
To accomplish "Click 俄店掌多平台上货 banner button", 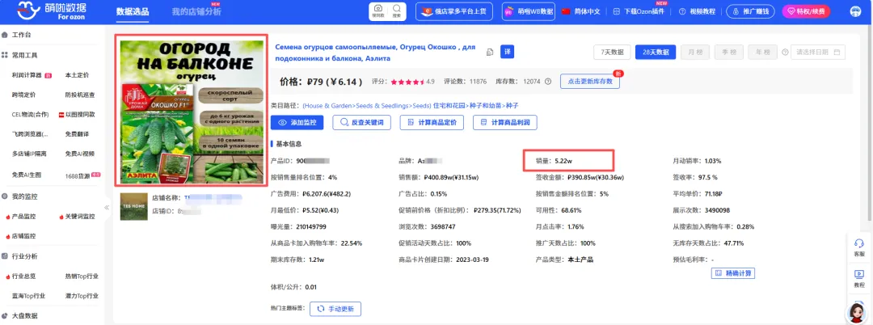I will (x=454, y=11).
